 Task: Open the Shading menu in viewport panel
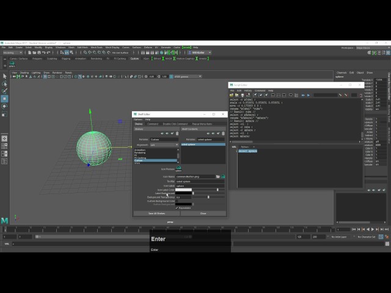(x=24, y=73)
